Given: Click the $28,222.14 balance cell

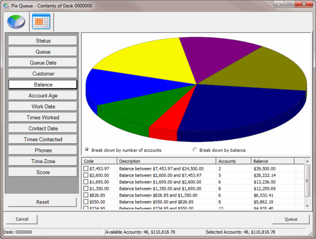Looking at the screenshot, I should tap(264, 175).
